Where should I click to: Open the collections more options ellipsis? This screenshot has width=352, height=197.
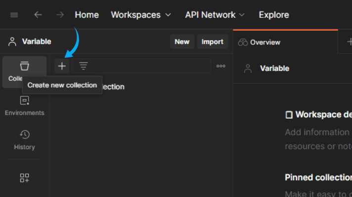tap(221, 66)
